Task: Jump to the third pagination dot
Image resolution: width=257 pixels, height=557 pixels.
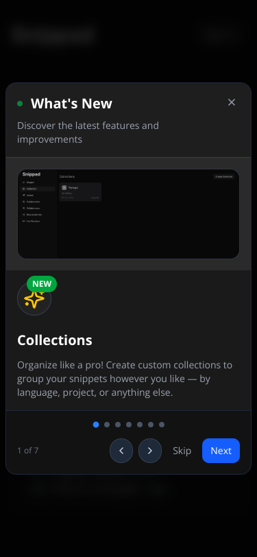Action: click(118, 425)
